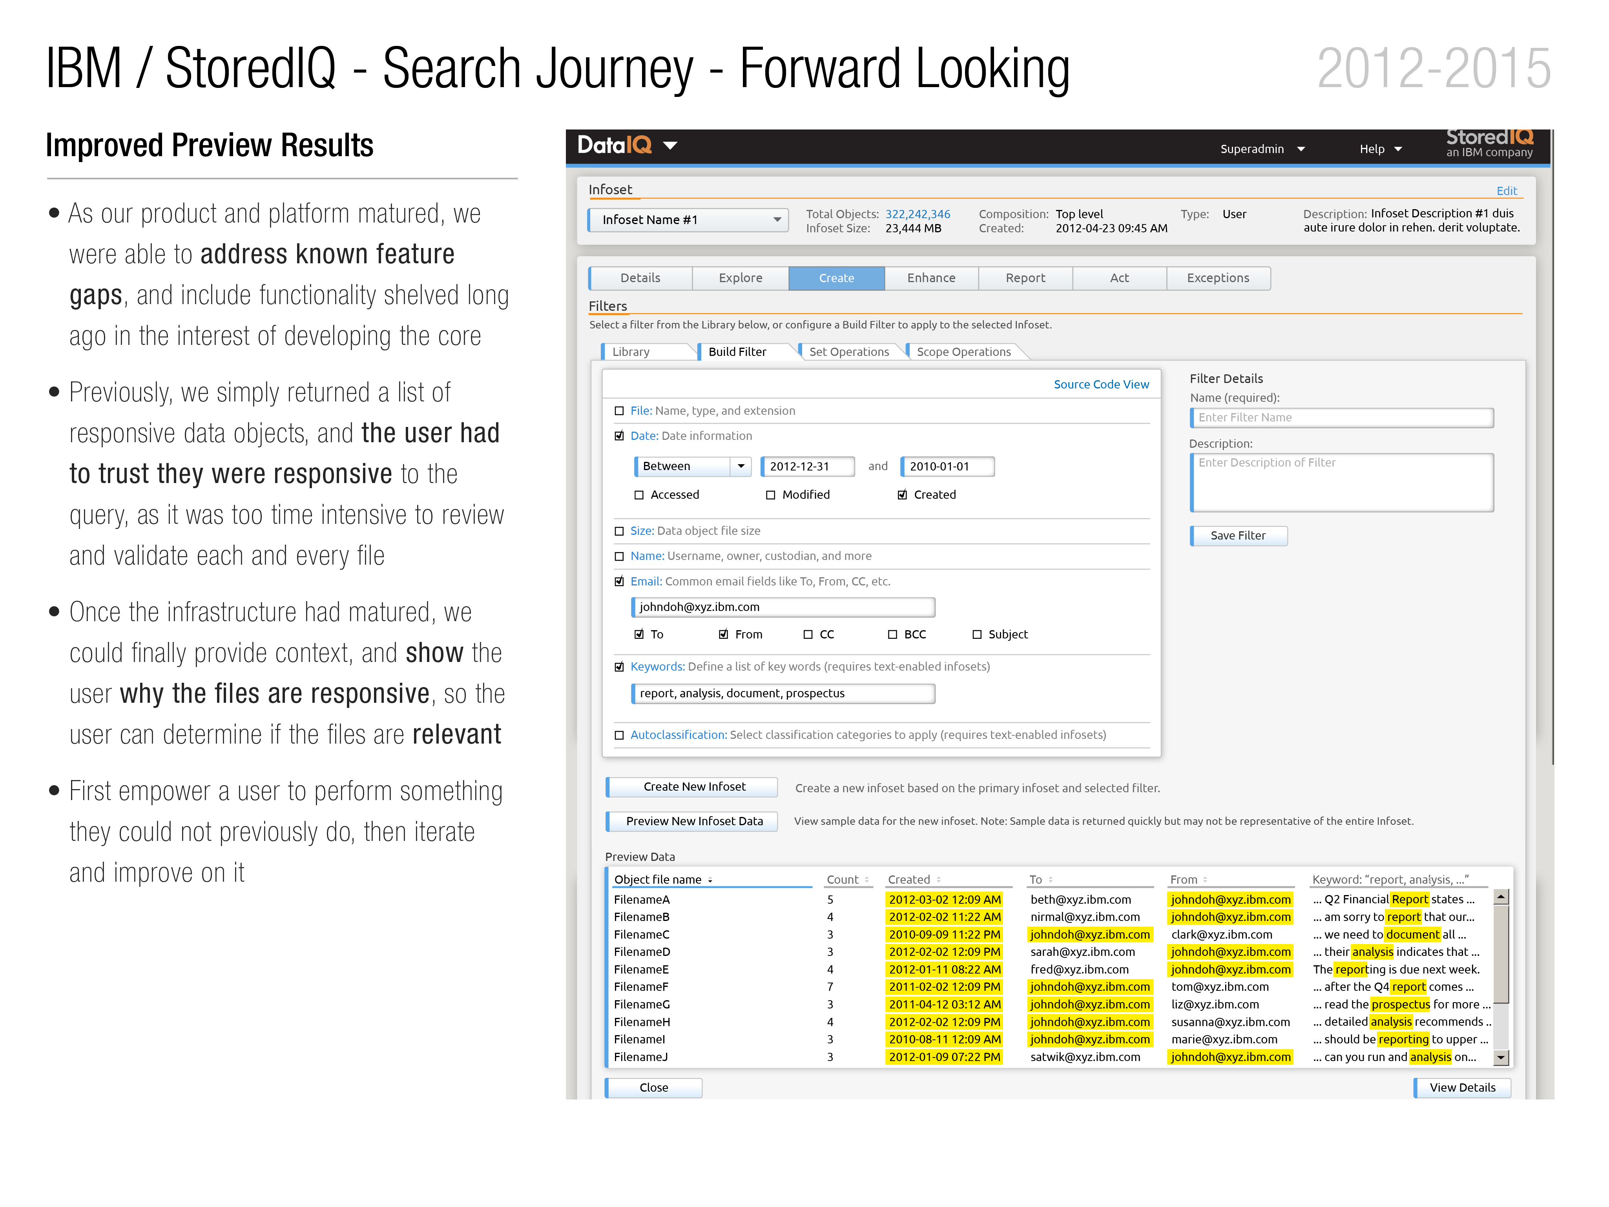Open the Help menu

point(1380,149)
